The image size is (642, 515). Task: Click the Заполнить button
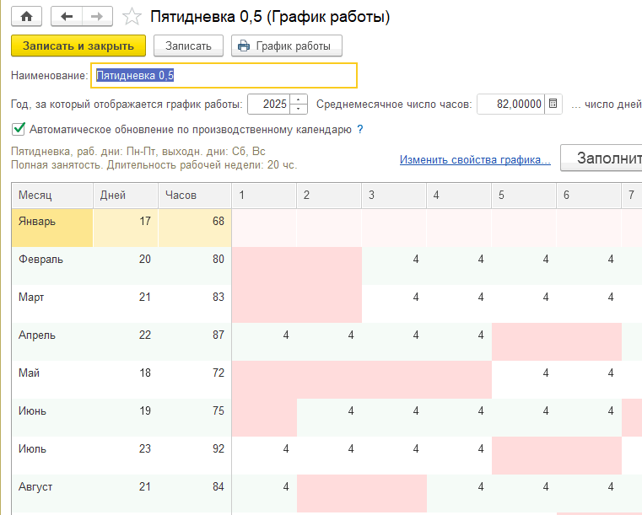(601, 158)
